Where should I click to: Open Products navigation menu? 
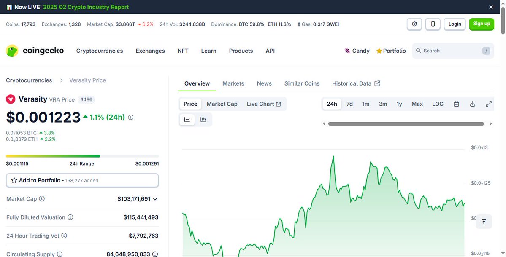click(x=241, y=51)
